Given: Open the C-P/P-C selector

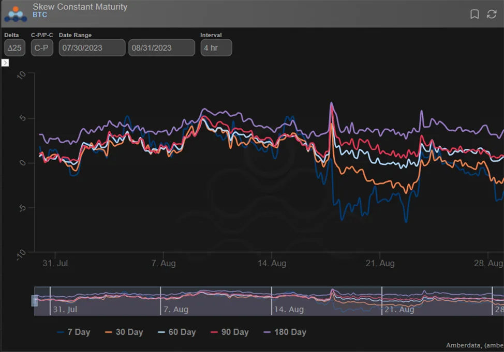Looking at the screenshot, I should (x=42, y=48).
